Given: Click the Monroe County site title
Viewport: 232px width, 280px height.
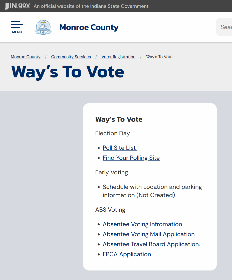Looking at the screenshot, I should pos(89,27).
